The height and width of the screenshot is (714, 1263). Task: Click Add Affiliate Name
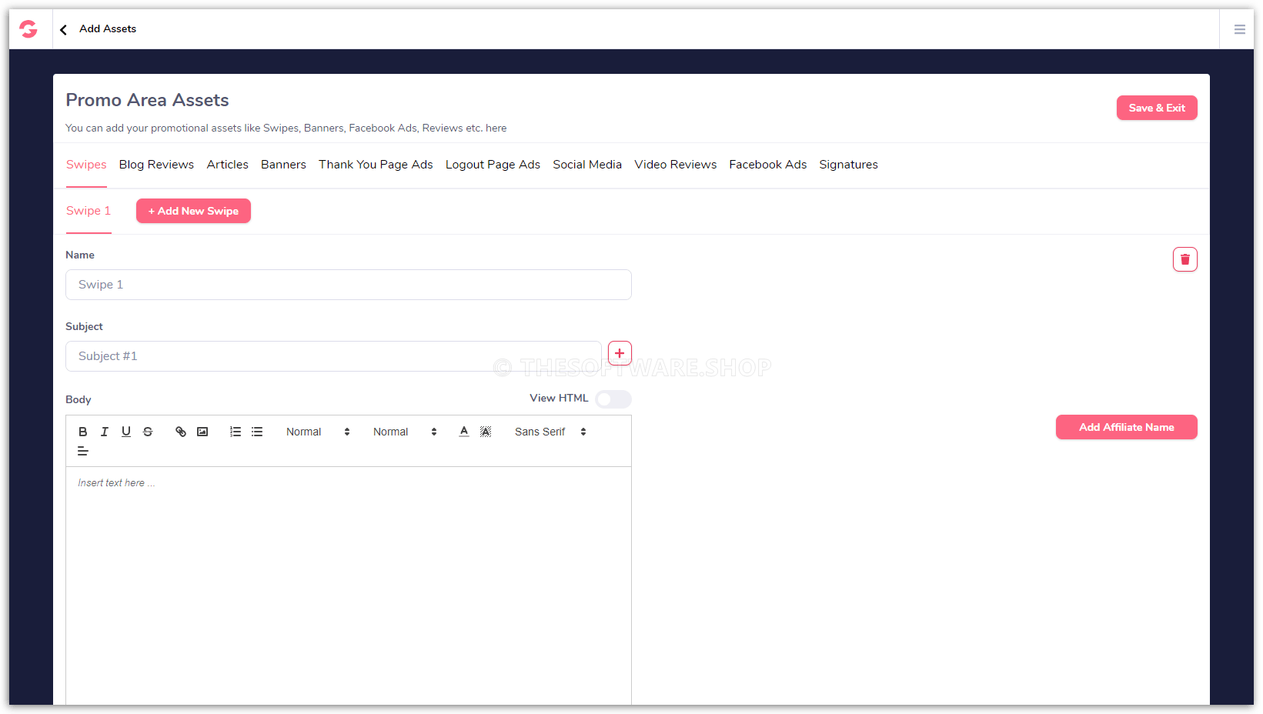[x=1126, y=427]
